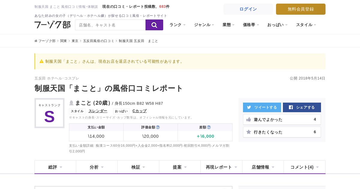Focus the 店舗名、キャスト名 search field
Screen dimensions: 360x189
pos(110,25)
